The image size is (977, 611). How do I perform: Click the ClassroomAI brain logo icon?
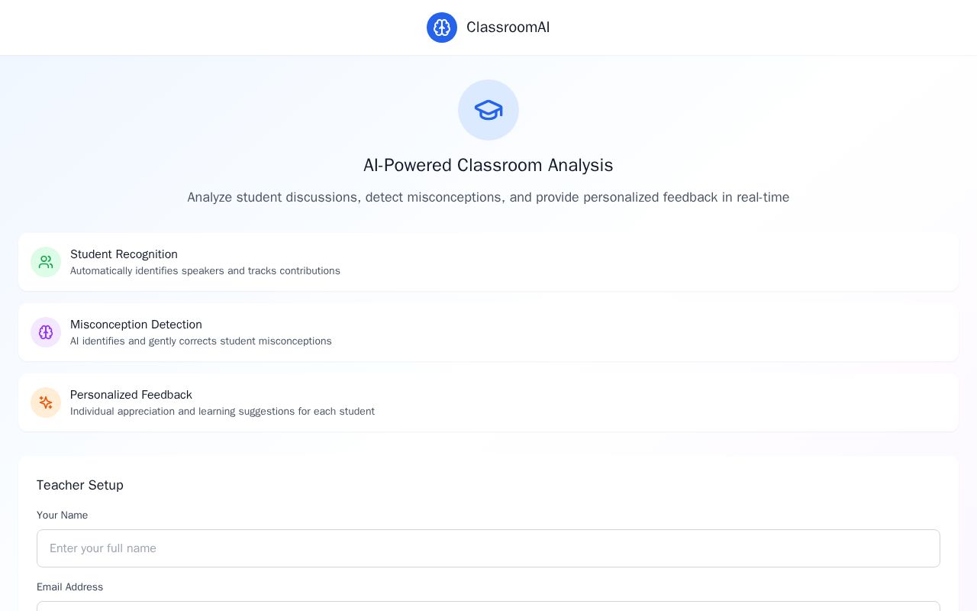click(442, 27)
